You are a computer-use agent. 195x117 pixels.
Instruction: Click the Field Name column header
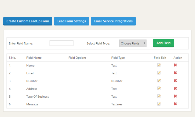tap(34, 58)
